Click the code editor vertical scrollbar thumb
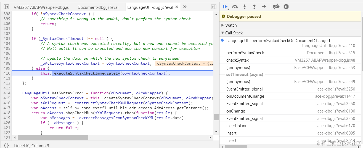 pos(216,117)
